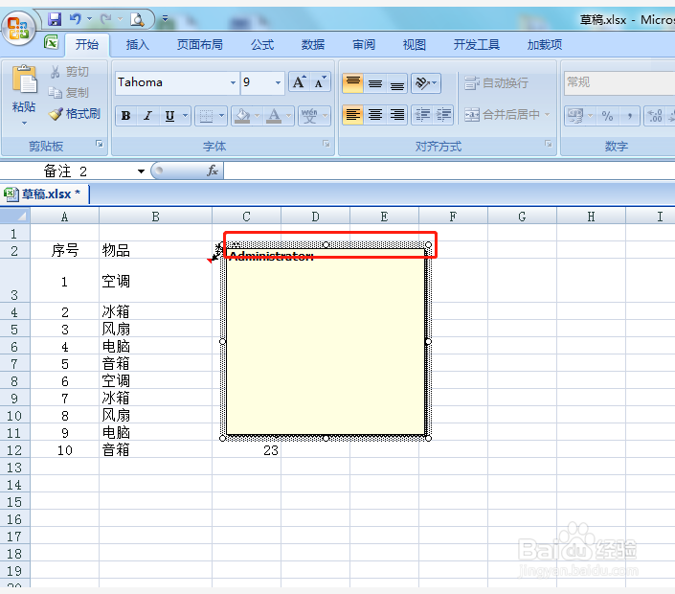Click the Select All corner of the grid
This screenshot has height=594, width=675.
(15, 216)
